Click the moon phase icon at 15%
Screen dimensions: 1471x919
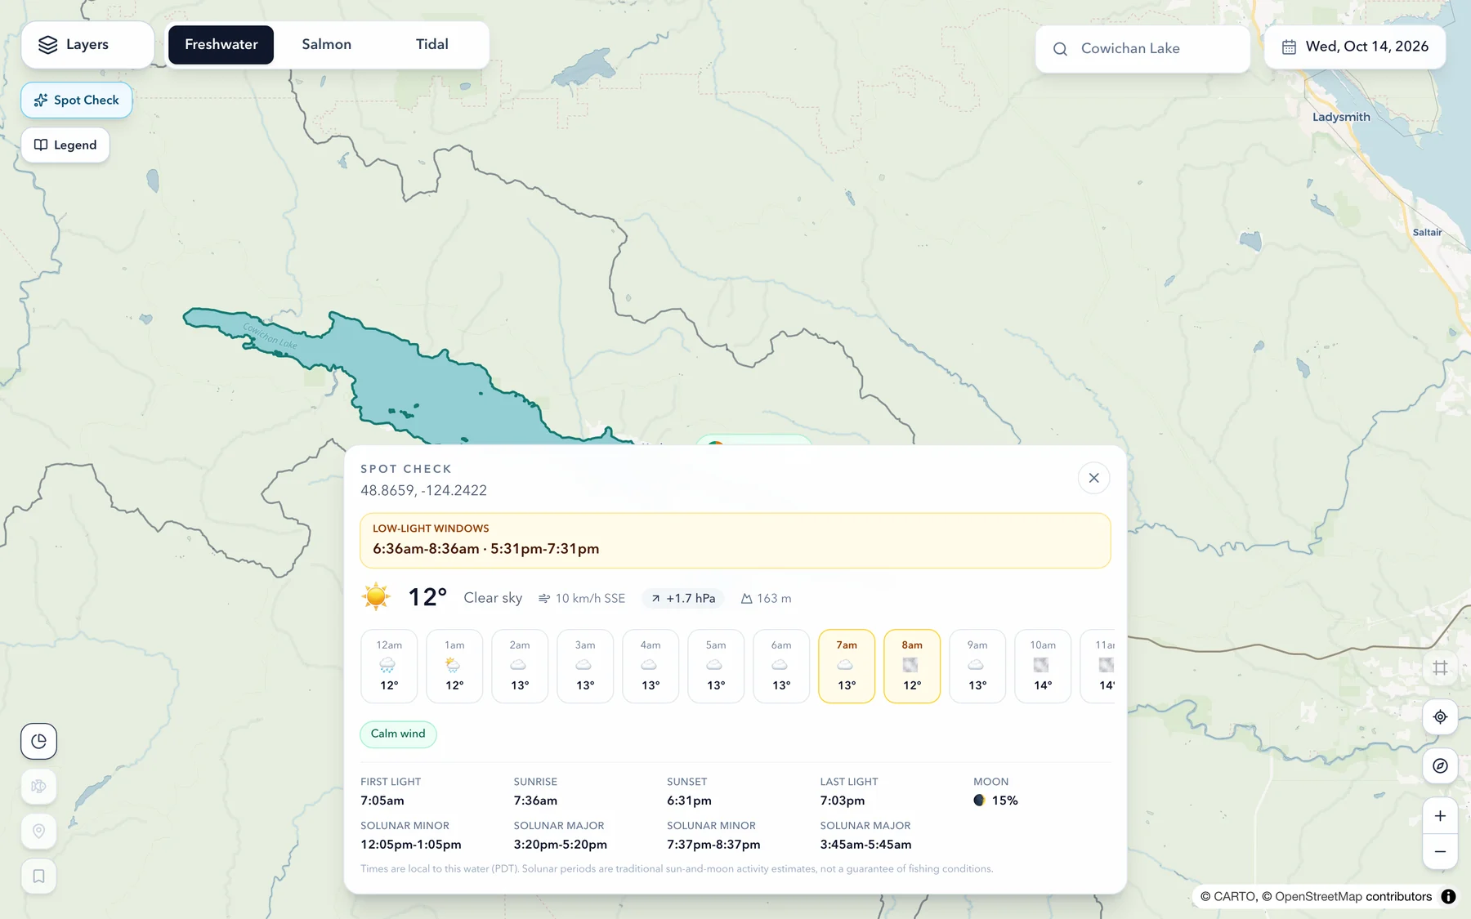(x=979, y=801)
